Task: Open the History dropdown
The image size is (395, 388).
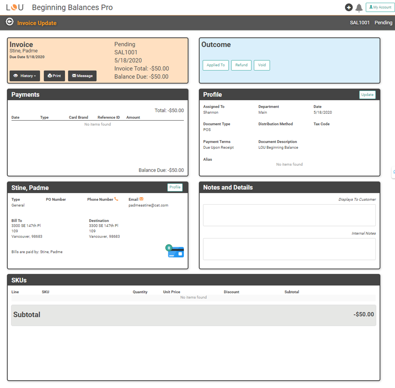Action: 25,76
